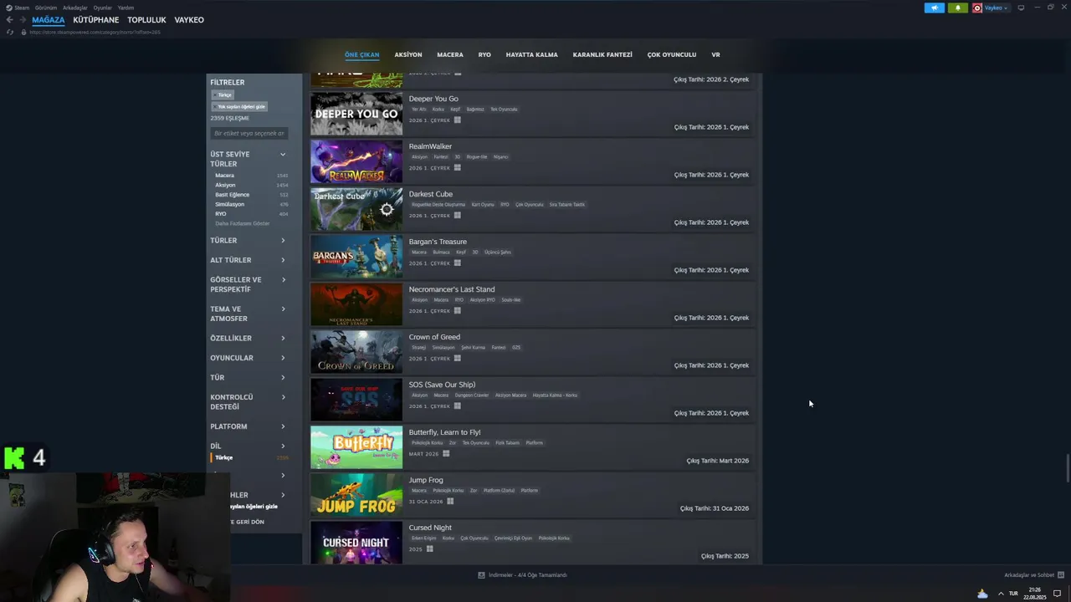
Task: Click the Windows platform icon on Darkest Cube
Action: click(x=457, y=216)
